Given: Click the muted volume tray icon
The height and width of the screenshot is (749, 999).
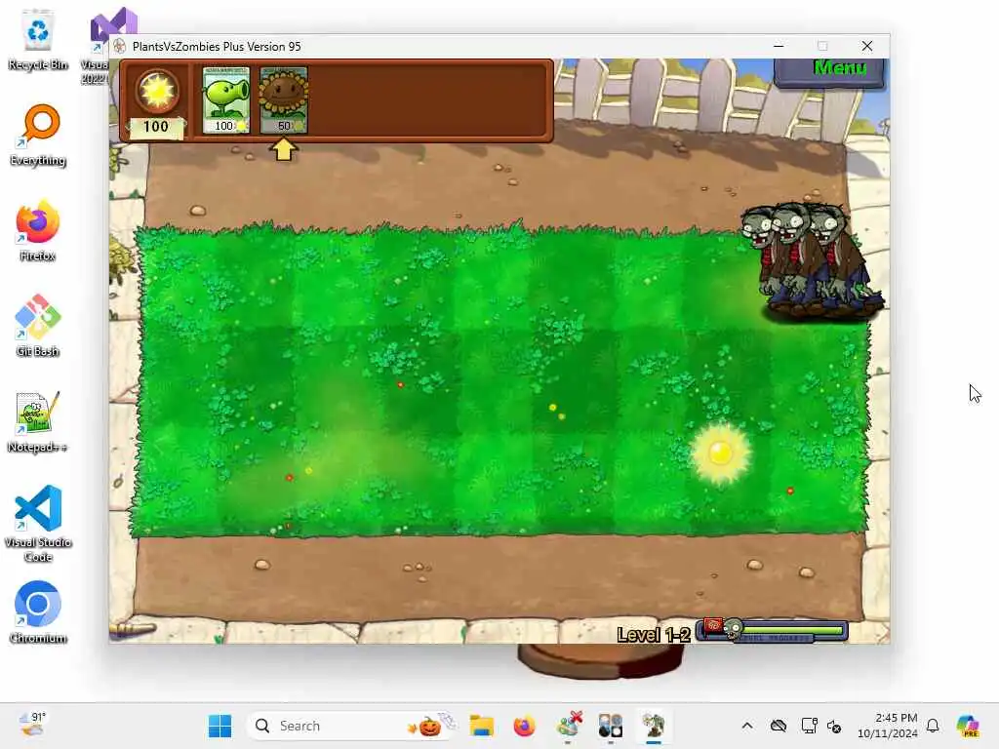Looking at the screenshot, I should tap(834, 726).
